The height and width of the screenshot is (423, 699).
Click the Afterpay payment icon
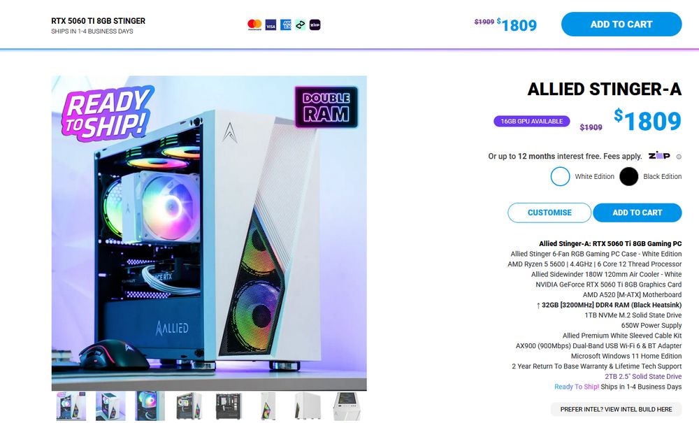pos(301,25)
